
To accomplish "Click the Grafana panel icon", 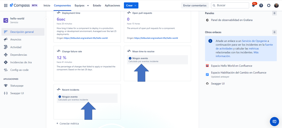I will pos(207,20).
